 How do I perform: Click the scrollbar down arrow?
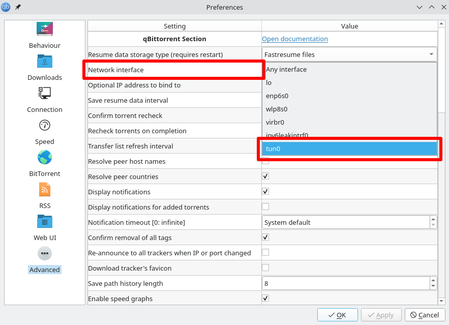tap(441, 301)
